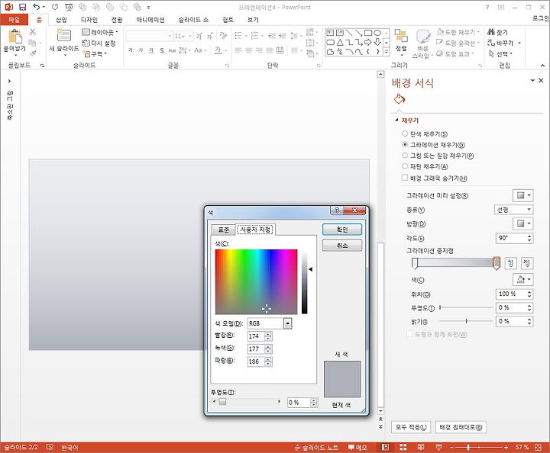Click the Angle (각도) 90° field
The width and height of the screenshot is (550, 453).
click(x=511, y=238)
